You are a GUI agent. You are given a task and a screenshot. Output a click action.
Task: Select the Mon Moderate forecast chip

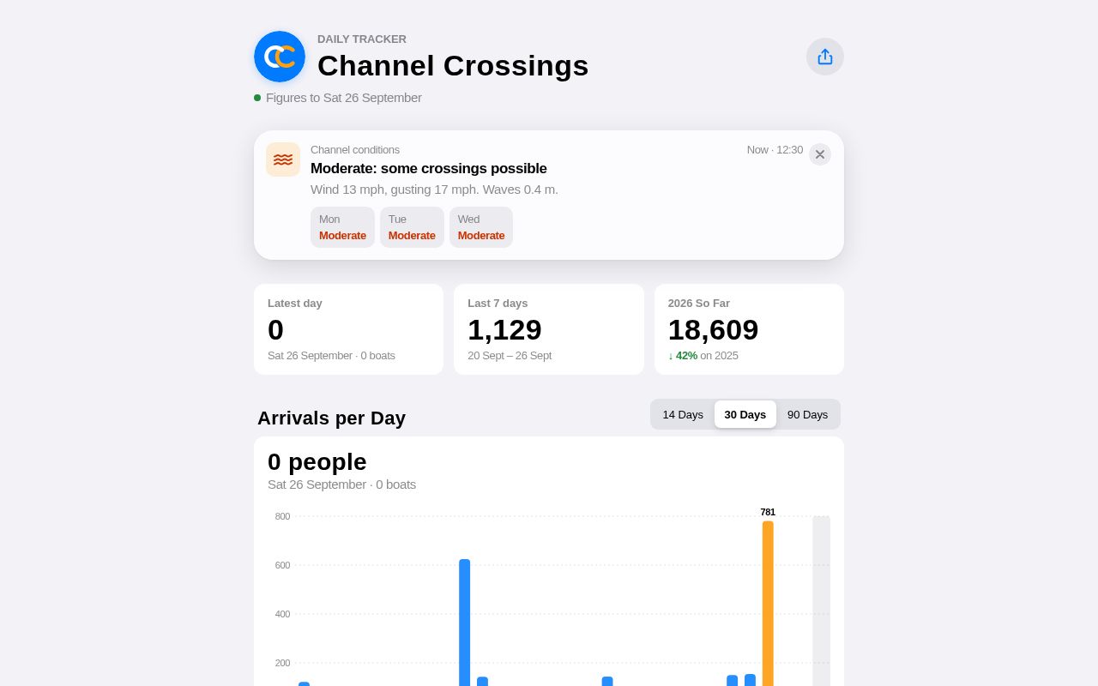[342, 227]
